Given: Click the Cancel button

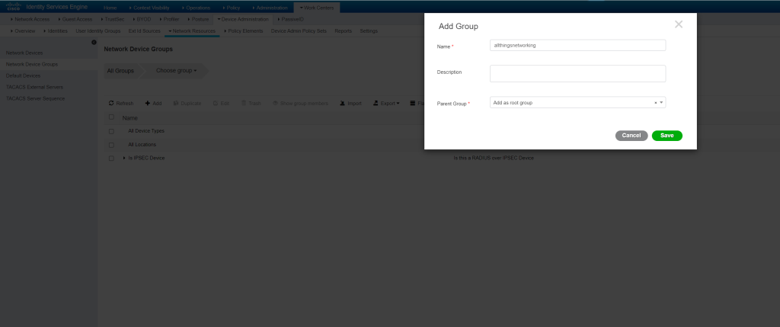Looking at the screenshot, I should [631, 136].
